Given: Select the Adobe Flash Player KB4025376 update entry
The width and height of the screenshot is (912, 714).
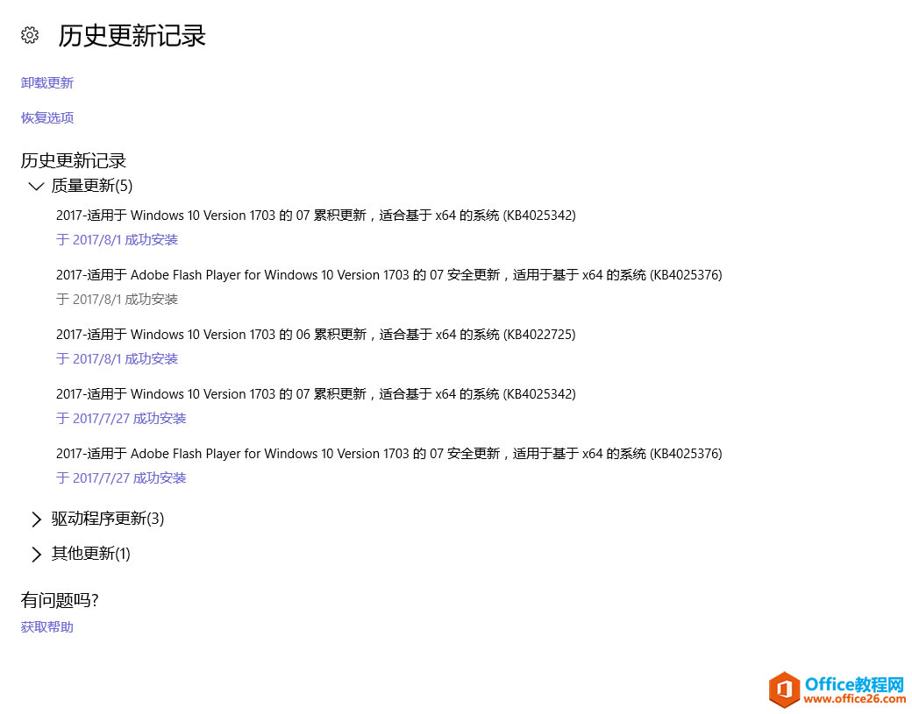Looking at the screenshot, I should coord(389,274).
